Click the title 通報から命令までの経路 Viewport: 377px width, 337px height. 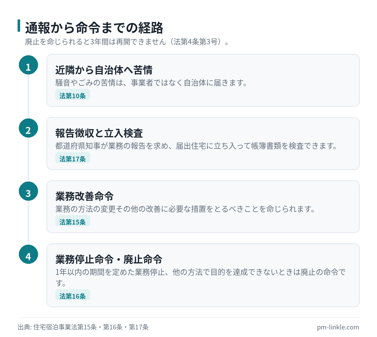(94, 28)
